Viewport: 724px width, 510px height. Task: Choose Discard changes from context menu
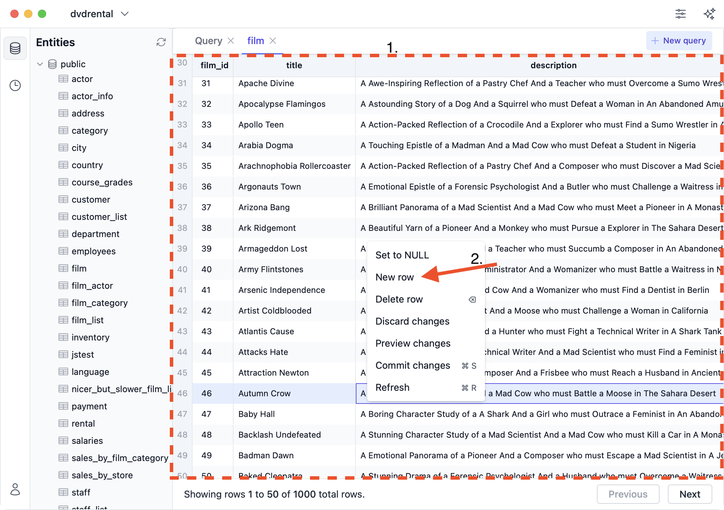[x=426, y=321]
